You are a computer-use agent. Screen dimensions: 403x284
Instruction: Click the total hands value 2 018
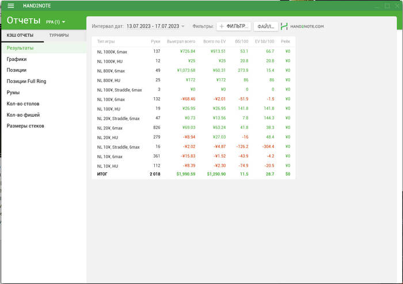(x=155, y=174)
